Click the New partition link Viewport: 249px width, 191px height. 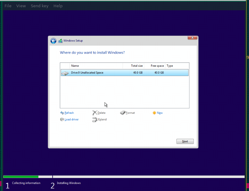point(160,113)
